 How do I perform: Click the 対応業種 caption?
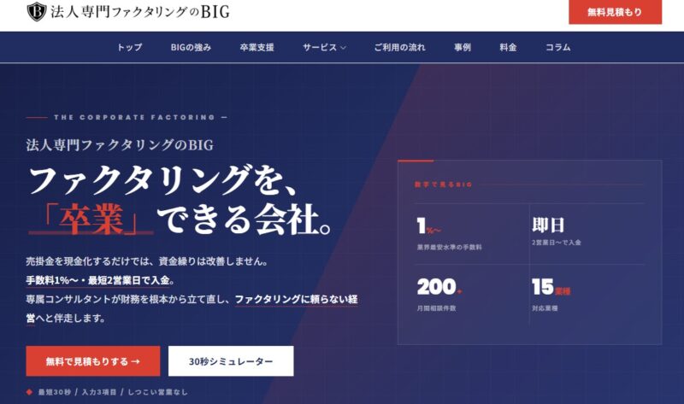click(x=545, y=308)
